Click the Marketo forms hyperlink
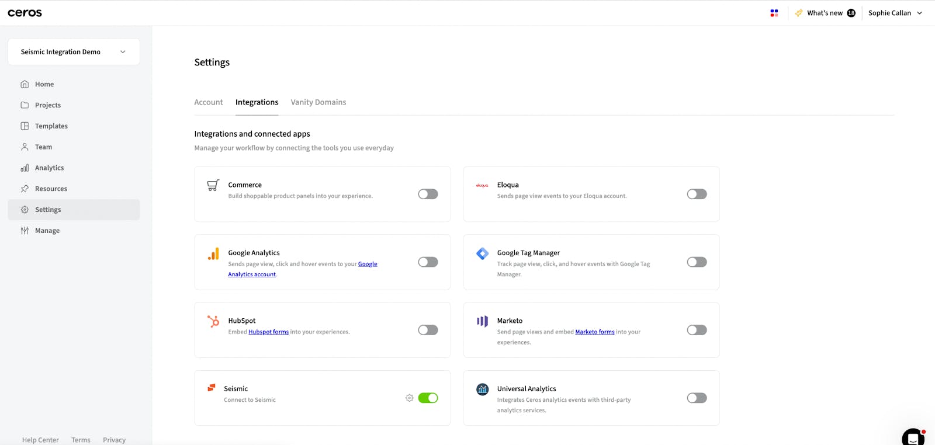 coord(594,332)
